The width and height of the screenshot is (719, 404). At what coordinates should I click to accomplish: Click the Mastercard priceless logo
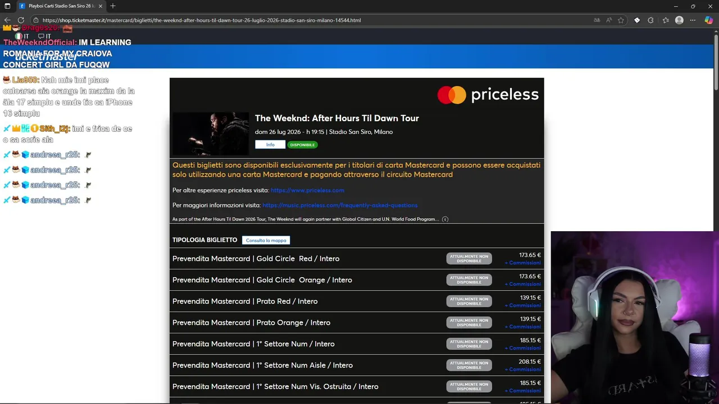(x=488, y=95)
